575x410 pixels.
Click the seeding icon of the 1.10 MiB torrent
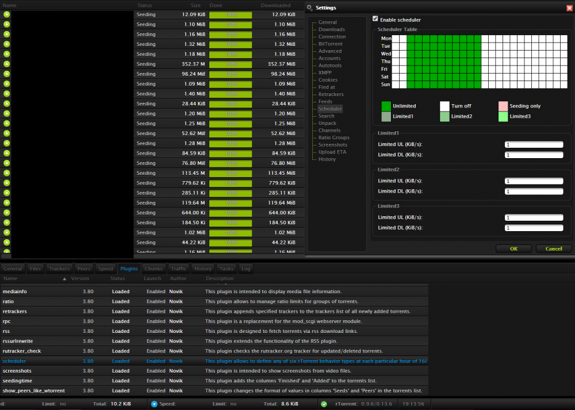[x=6, y=24]
